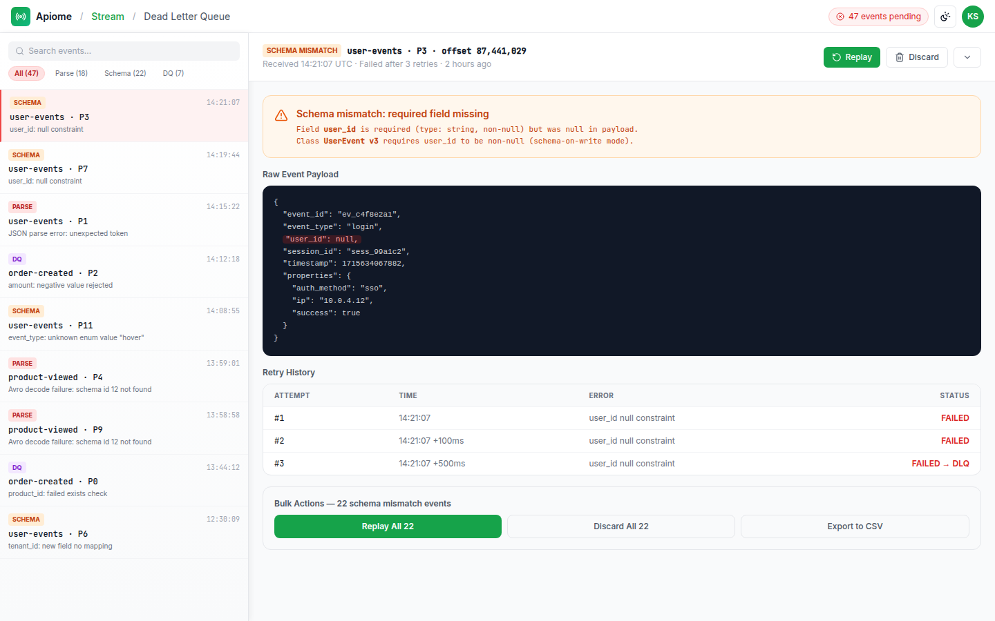
Task: Switch to the Schema (22) tab
Action: [125, 73]
